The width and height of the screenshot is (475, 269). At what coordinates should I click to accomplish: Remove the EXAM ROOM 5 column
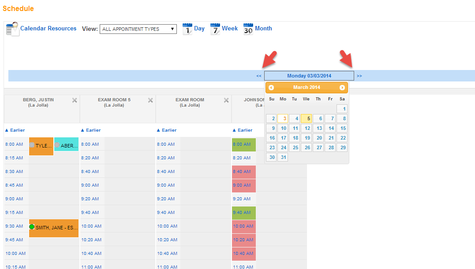[x=150, y=100]
